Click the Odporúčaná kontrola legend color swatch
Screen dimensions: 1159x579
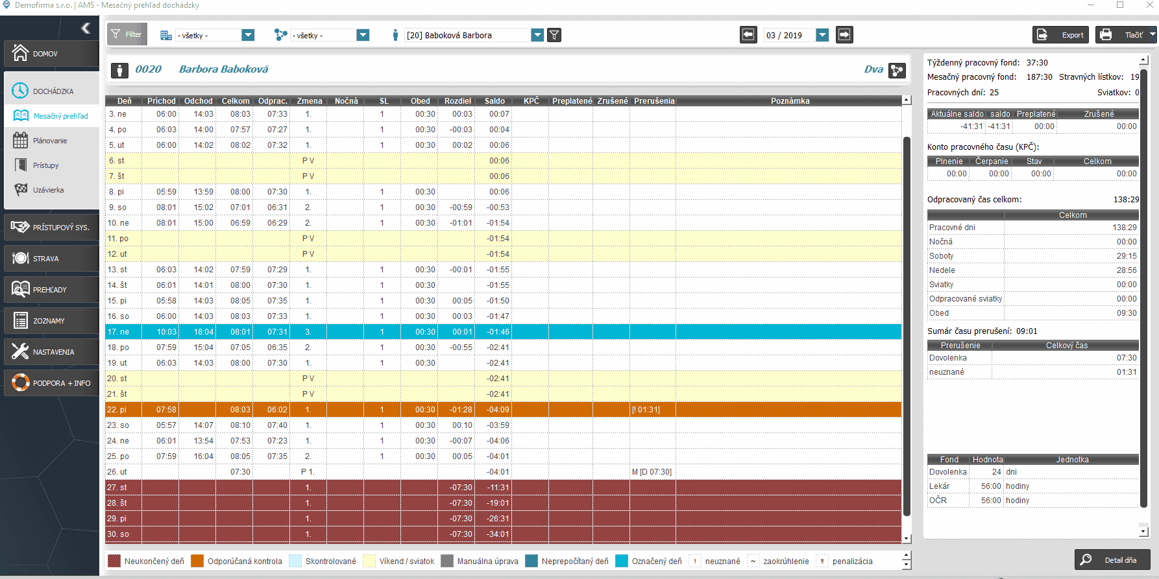(197, 561)
